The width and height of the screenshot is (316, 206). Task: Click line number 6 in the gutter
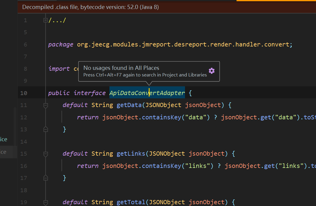tap(25, 45)
